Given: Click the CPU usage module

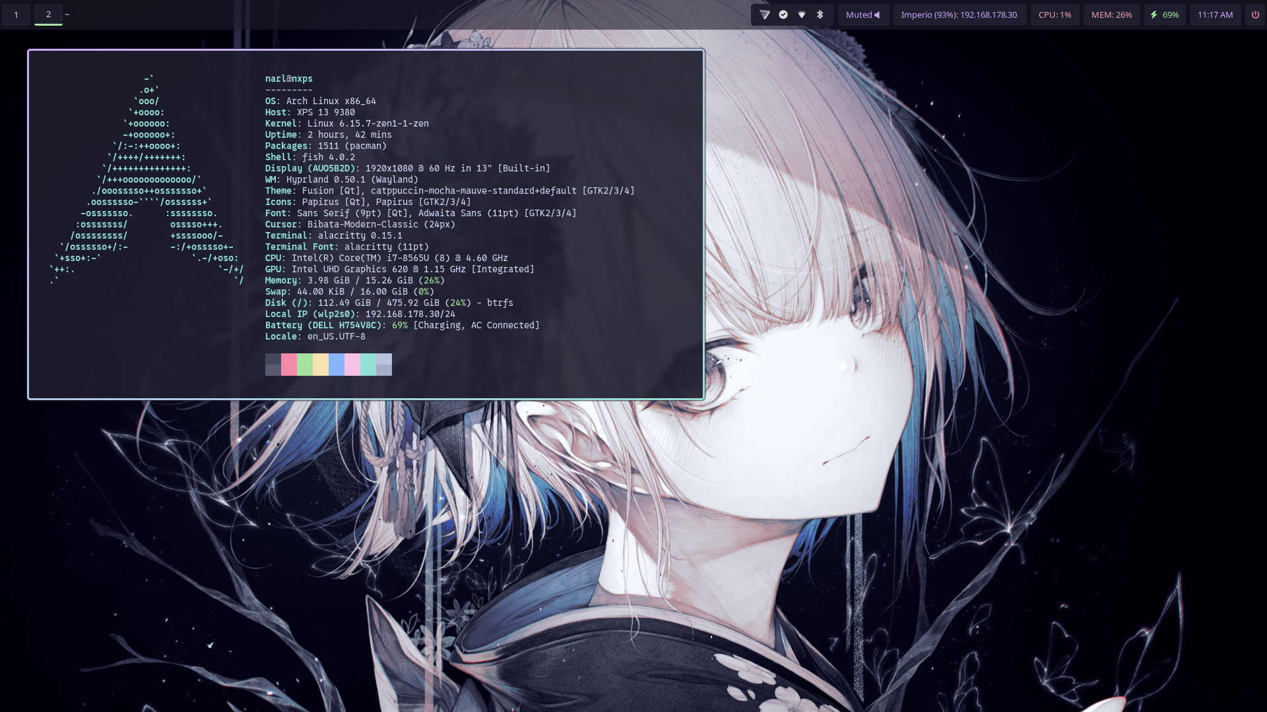Looking at the screenshot, I should [1055, 15].
